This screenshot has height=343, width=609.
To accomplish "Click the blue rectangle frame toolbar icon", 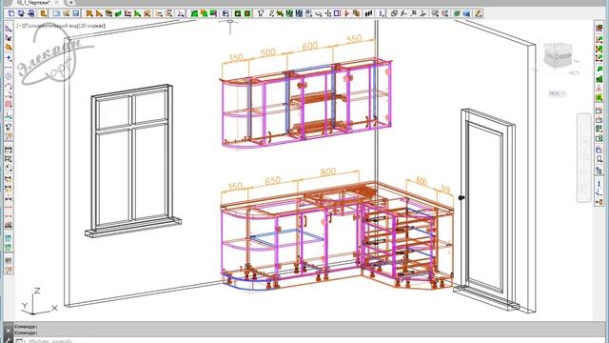I will point(337,13).
